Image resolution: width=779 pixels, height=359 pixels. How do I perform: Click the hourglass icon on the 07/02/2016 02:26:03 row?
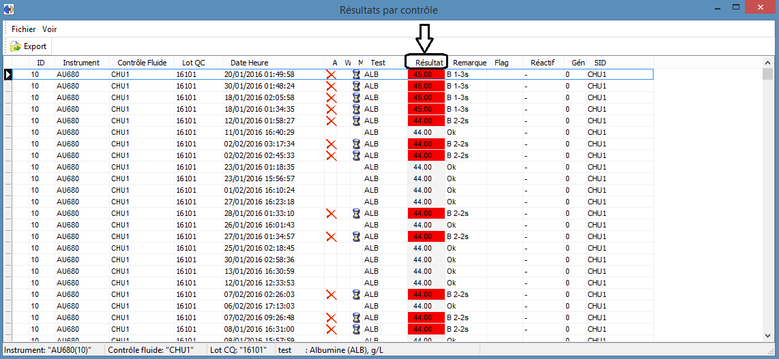click(x=356, y=294)
